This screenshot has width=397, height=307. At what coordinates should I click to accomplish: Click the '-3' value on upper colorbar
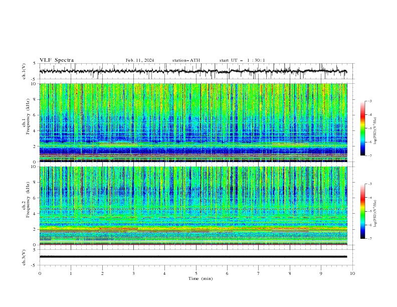pyautogui.click(x=369, y=101)
